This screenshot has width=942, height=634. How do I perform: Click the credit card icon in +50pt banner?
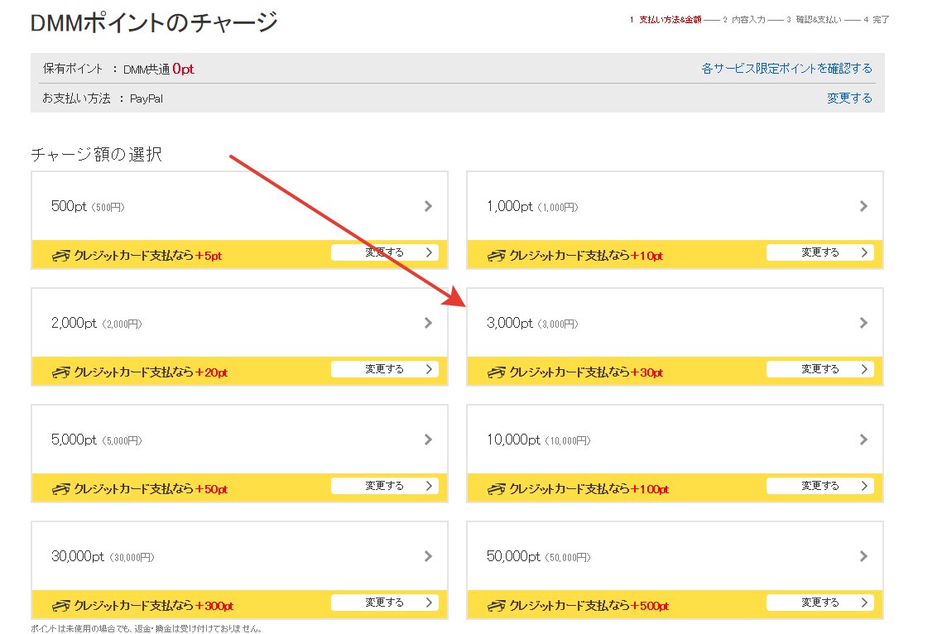pyautogui.click(x=60, y=489)
